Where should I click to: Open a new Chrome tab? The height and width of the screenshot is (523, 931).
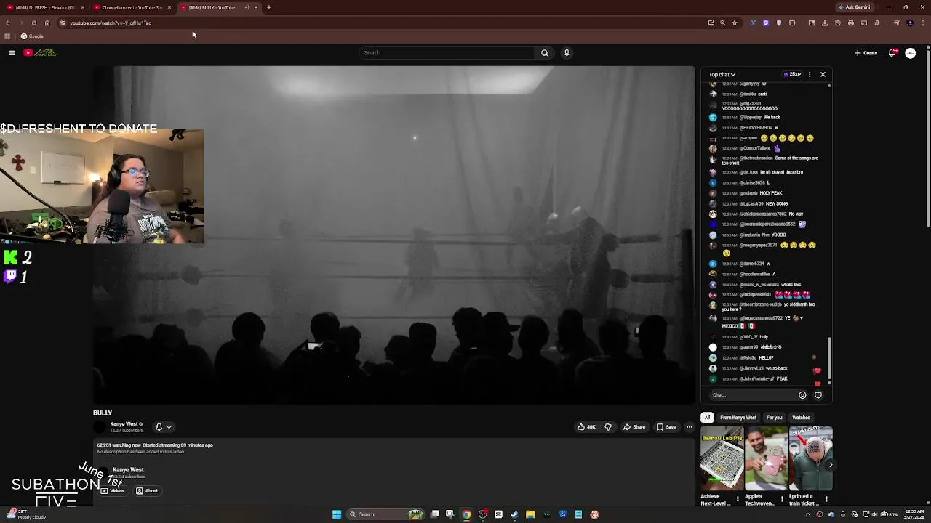[x=269, y=7]
